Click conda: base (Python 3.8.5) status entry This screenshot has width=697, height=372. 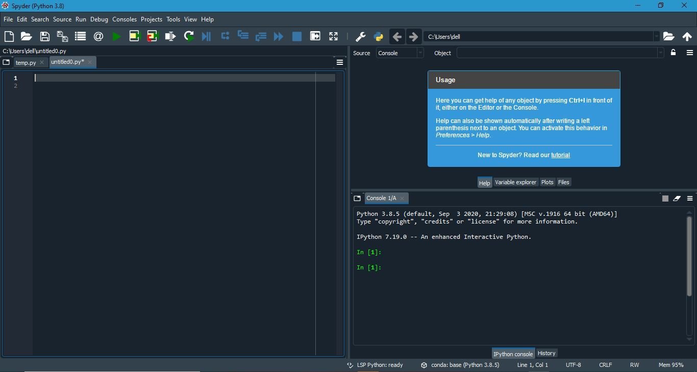(460, 365)
